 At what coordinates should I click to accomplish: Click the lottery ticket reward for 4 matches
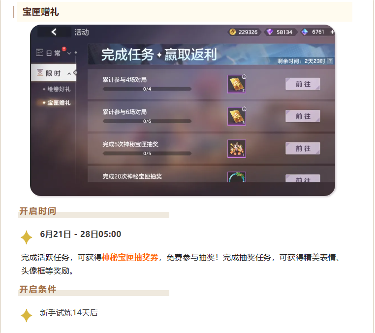[x=237, y=84]
